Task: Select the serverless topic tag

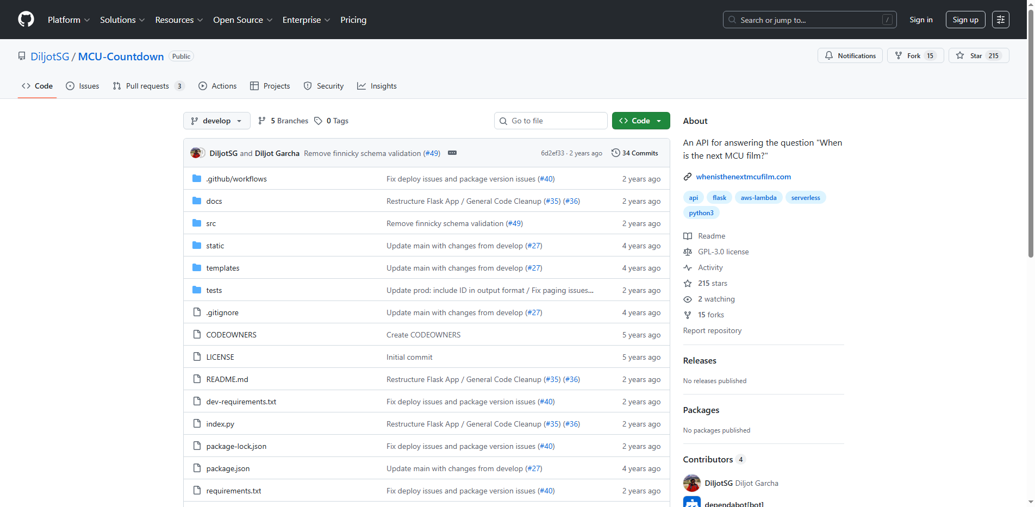Action: pos(806,198)
